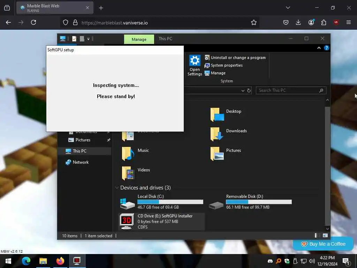The width and height of the screenshot is (357, 268).
Task: Select This PC in the navigation pane
Action: point(79,151)
